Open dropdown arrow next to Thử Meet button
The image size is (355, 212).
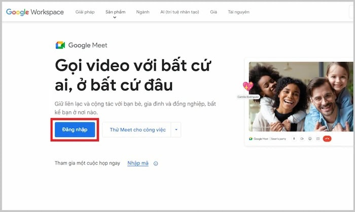pyautogui.click(x=176, y=130)
